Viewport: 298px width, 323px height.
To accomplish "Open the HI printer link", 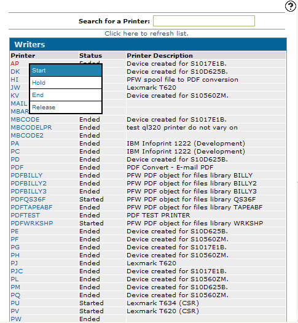I will pos(14,79).
